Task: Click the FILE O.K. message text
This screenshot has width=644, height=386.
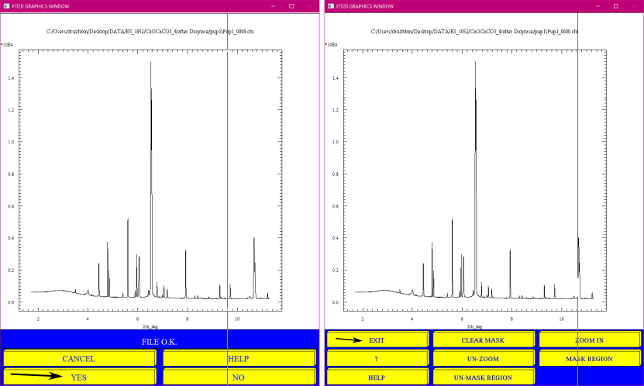Action: tap(160, 341)
